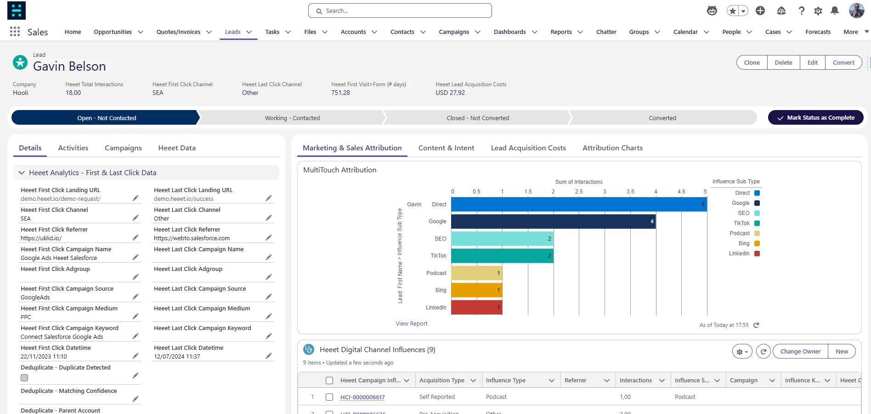Screen dimensions: 871x414
Task: Open the Setup gear icon
Action: [x=818, y=11]
